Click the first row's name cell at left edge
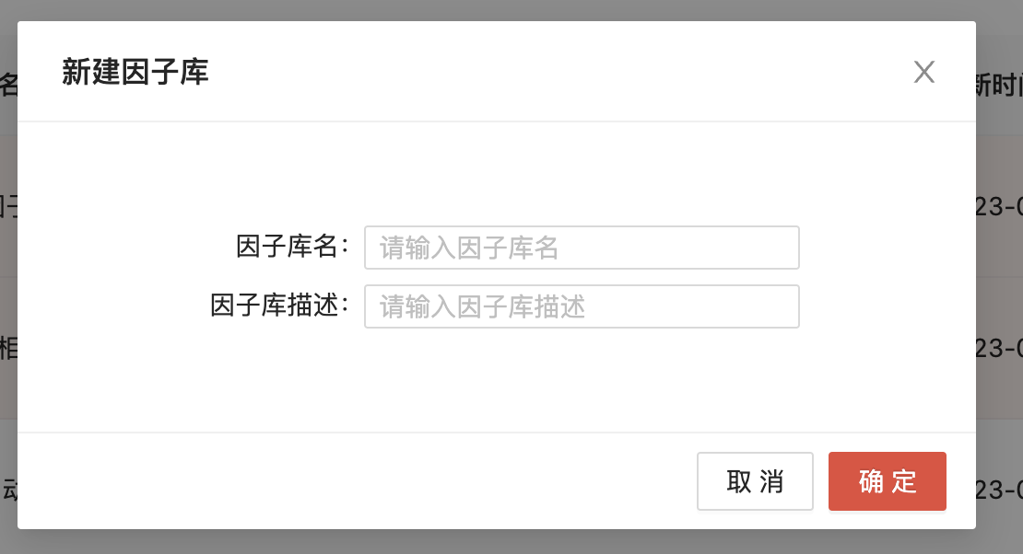The height and width of the screenshot is (554, 1023). coord(8,205)
